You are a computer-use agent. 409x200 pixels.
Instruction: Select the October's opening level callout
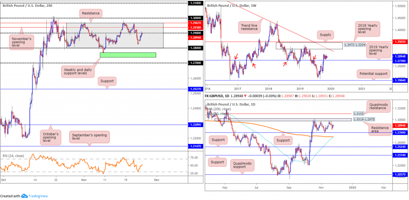51,137
